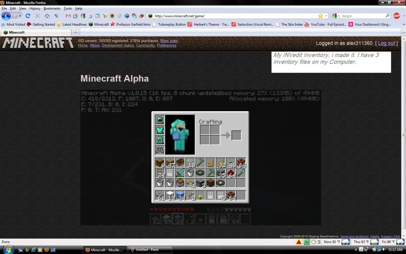The height and width of the screenshot is (254, 406).
Task: Select the snow block stack of 19
Action: (x=170, y=195)
